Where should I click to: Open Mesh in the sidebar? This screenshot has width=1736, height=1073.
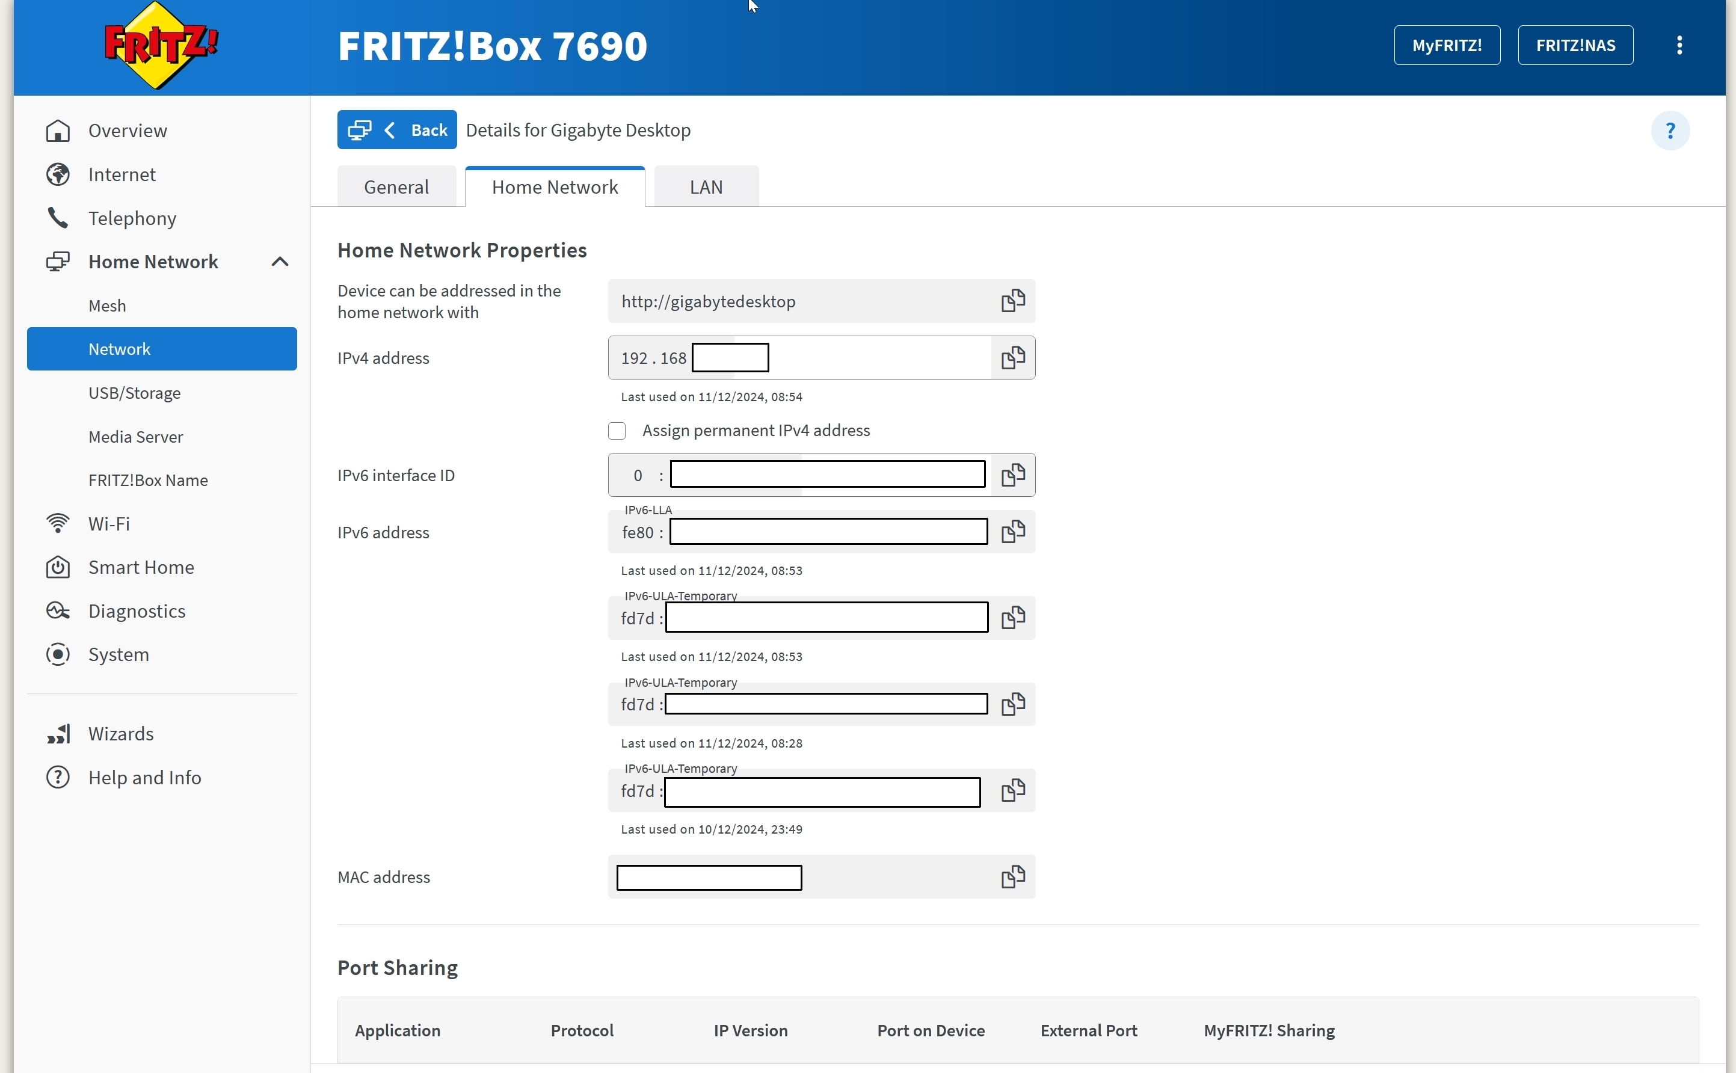(107, 306)
